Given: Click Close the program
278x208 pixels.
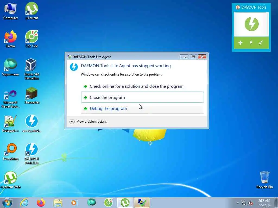Looking at the screenshot, I should [142, 97].
